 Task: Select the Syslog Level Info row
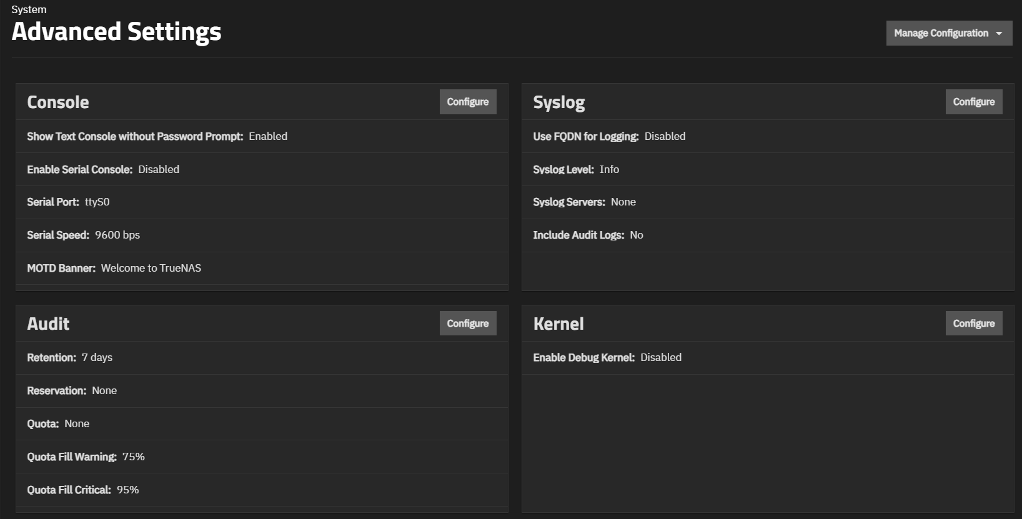(x=575, y=169)
